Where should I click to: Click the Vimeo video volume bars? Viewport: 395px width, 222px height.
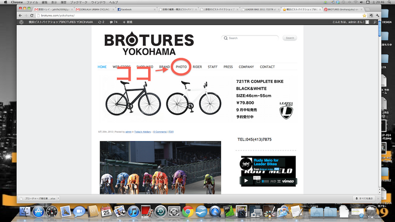pyautogui.click(x=265, y=181)
